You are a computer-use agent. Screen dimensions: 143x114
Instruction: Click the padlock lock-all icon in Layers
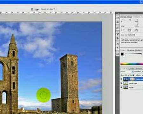[133, 75]
